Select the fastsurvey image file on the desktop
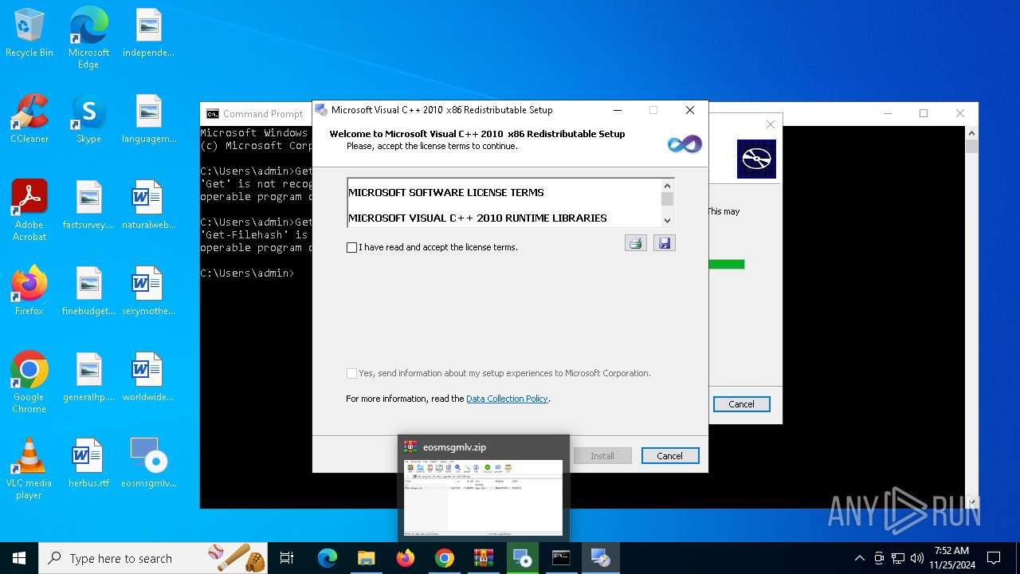Viewport: 1020px width, 574px height. pyautogui.click(x=88, y=205)
